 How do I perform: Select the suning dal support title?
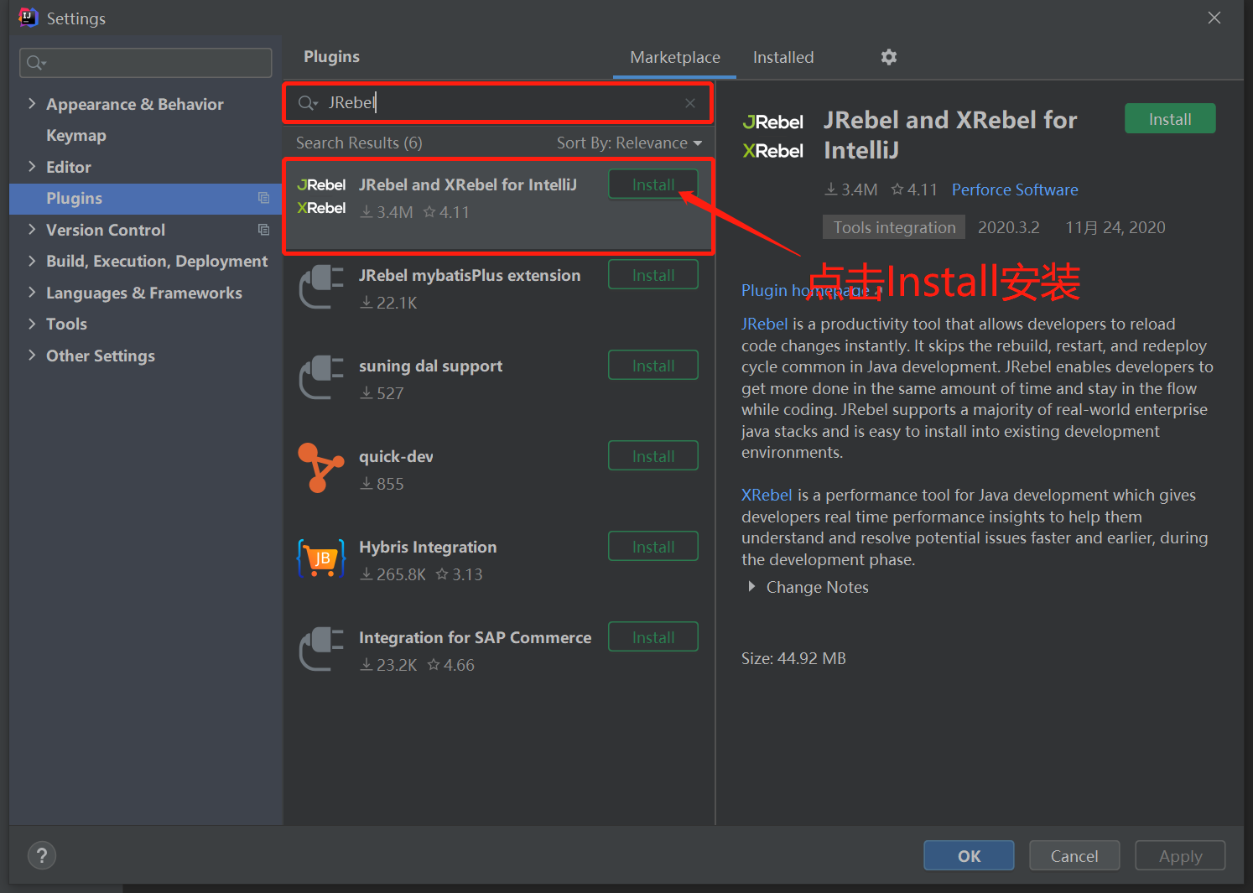click(430, 366)
